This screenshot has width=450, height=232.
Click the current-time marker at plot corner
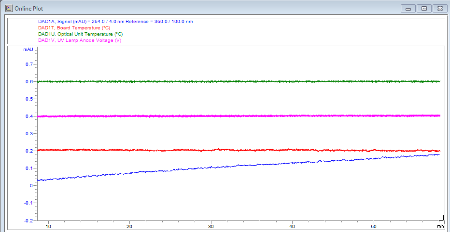click(442, 218)
